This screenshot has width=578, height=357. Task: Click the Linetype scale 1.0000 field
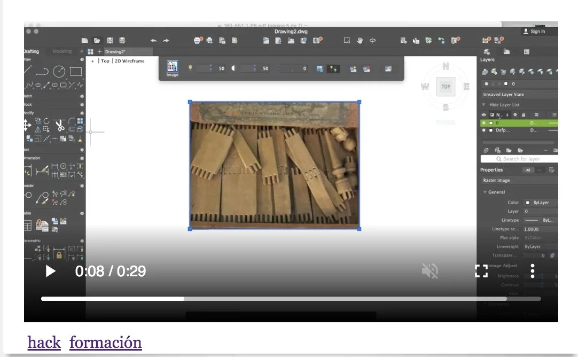tap(541, 229)
